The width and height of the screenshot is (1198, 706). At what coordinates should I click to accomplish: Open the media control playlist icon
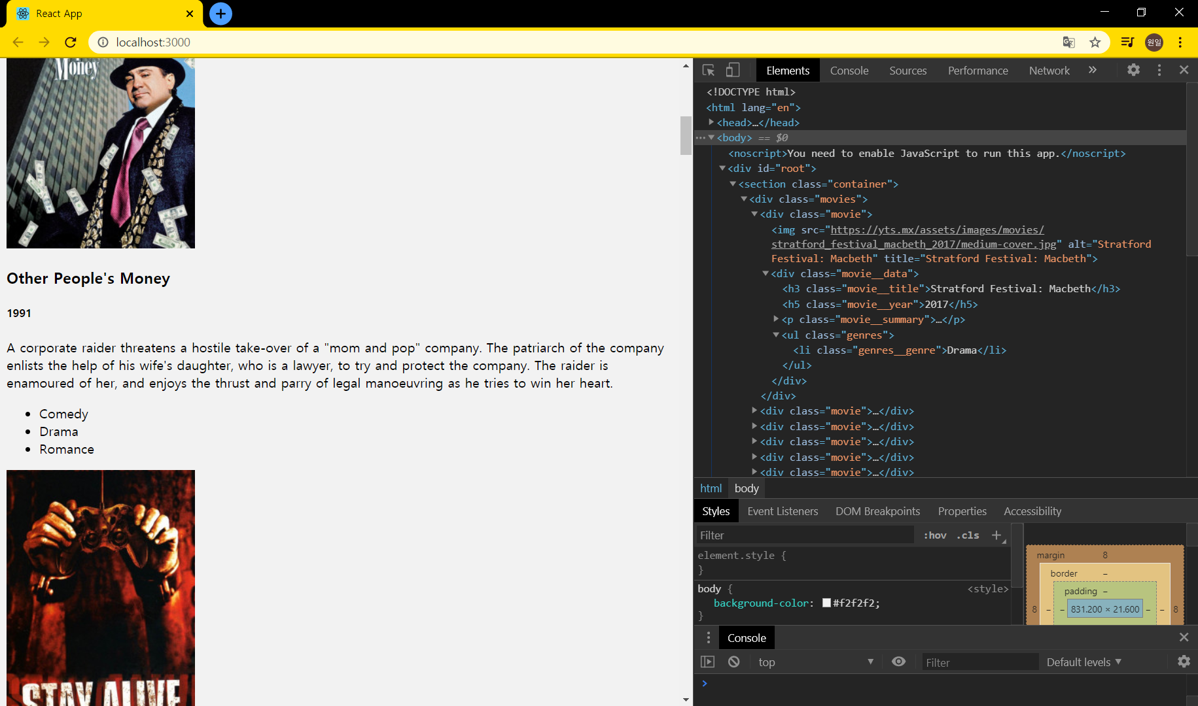1127,42
